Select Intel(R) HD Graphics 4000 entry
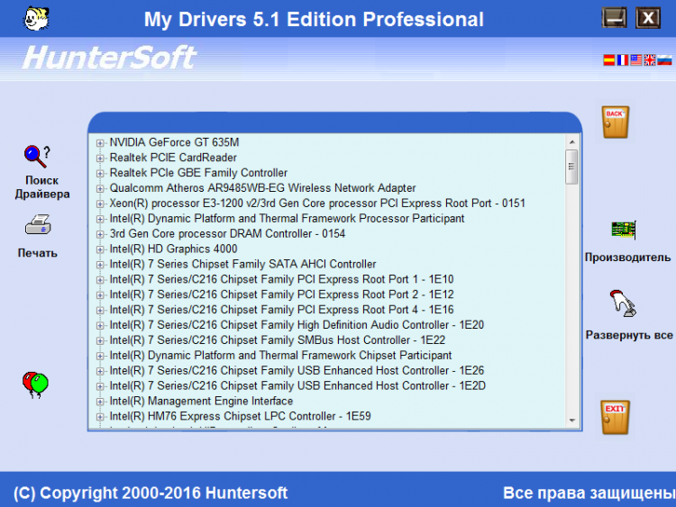This screenshot has height=507, width=676. pos(173,249)
